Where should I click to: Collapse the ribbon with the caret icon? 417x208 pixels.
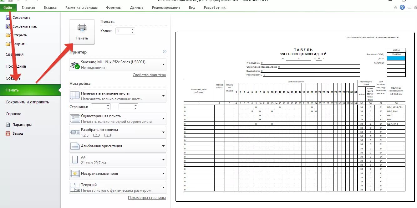pyautogui.click(x=395, y=7)
